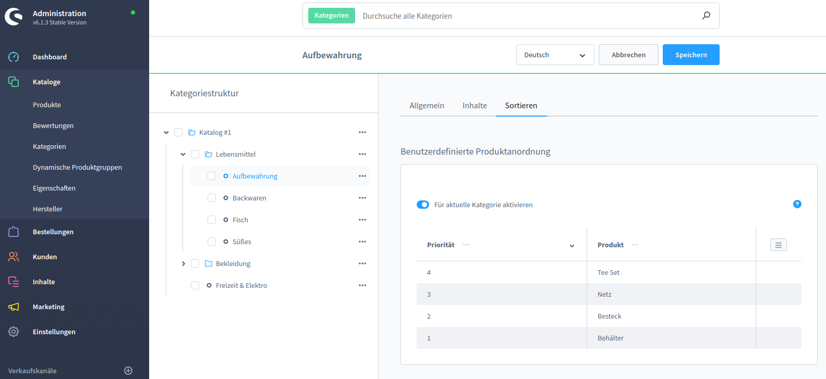Click the Bestellungen bag icon

tap(14, 232)
